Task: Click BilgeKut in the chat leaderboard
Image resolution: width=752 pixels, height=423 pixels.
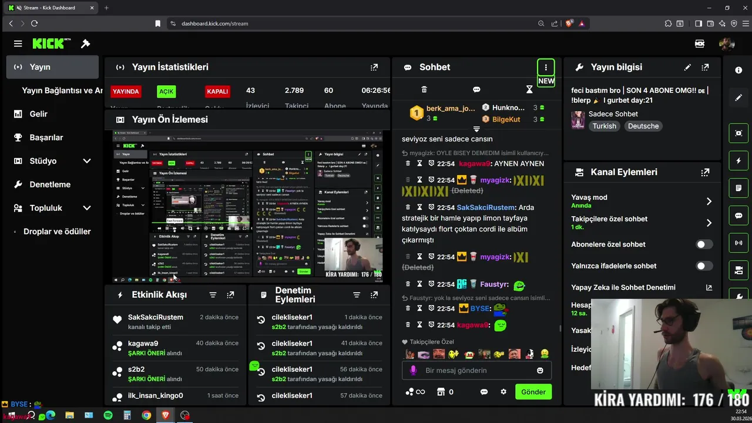Action: (x=513, y=119)
